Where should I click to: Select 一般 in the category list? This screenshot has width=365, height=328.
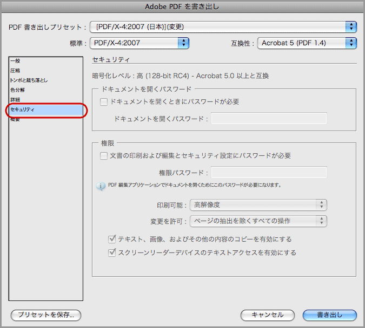46,61
